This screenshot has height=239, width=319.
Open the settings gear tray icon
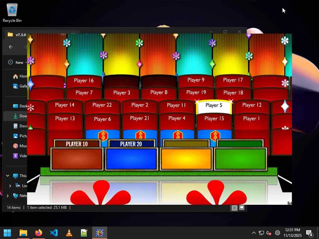point(278,233)
